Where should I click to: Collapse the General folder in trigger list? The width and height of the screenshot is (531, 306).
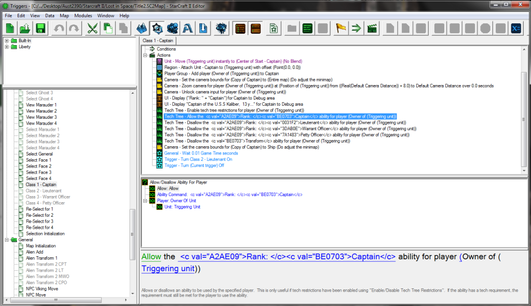[6, 240]
